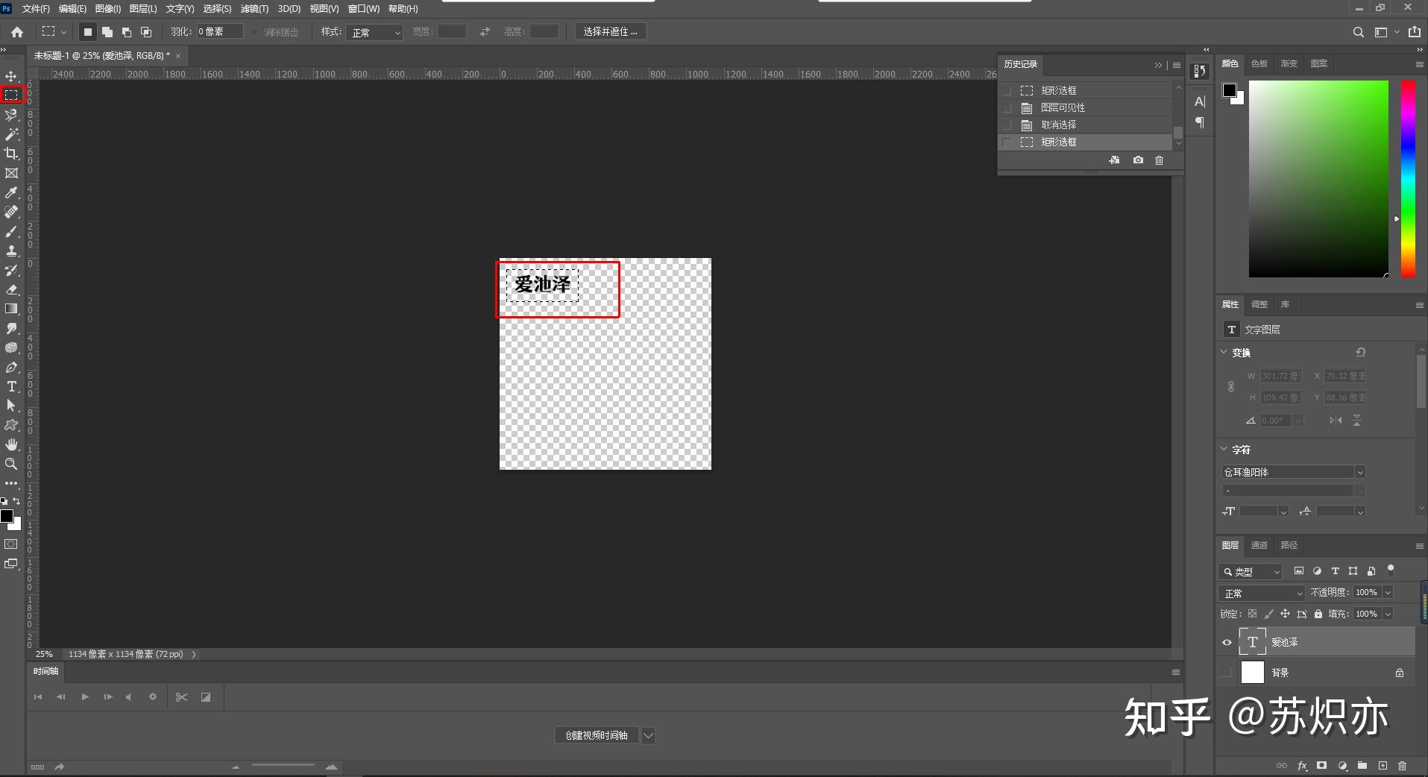1428x777 pixels.
Task: Open layer blend mode dropdown 正常
Action: 1262,593
